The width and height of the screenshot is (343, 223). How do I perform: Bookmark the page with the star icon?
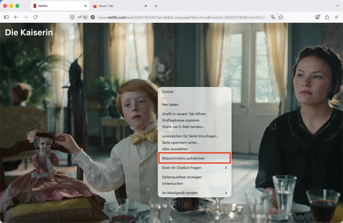point(281,17)
